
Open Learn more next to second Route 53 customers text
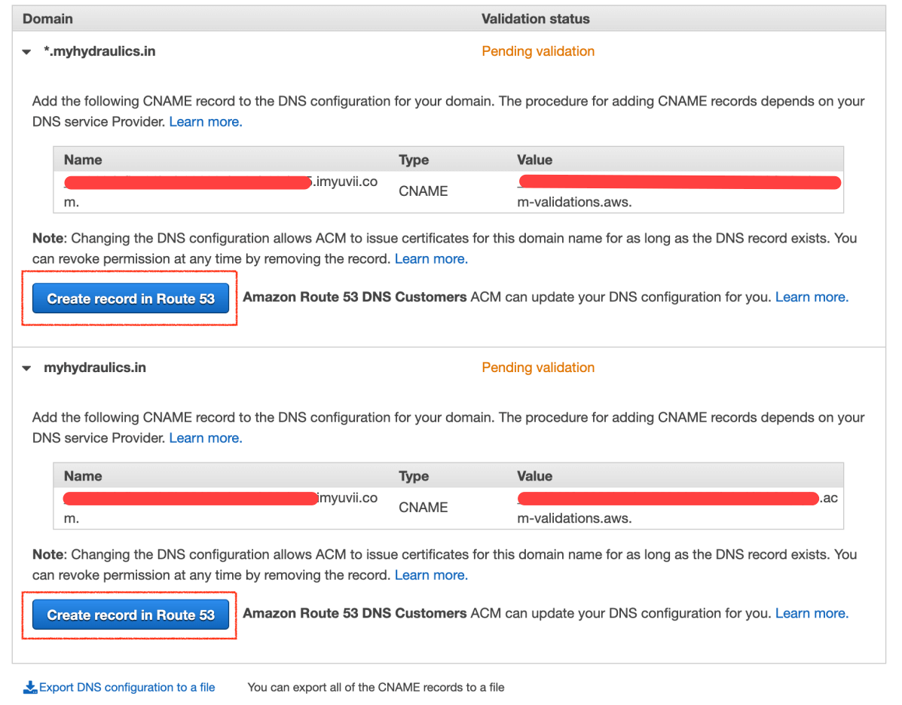click(x=812, y=614)
